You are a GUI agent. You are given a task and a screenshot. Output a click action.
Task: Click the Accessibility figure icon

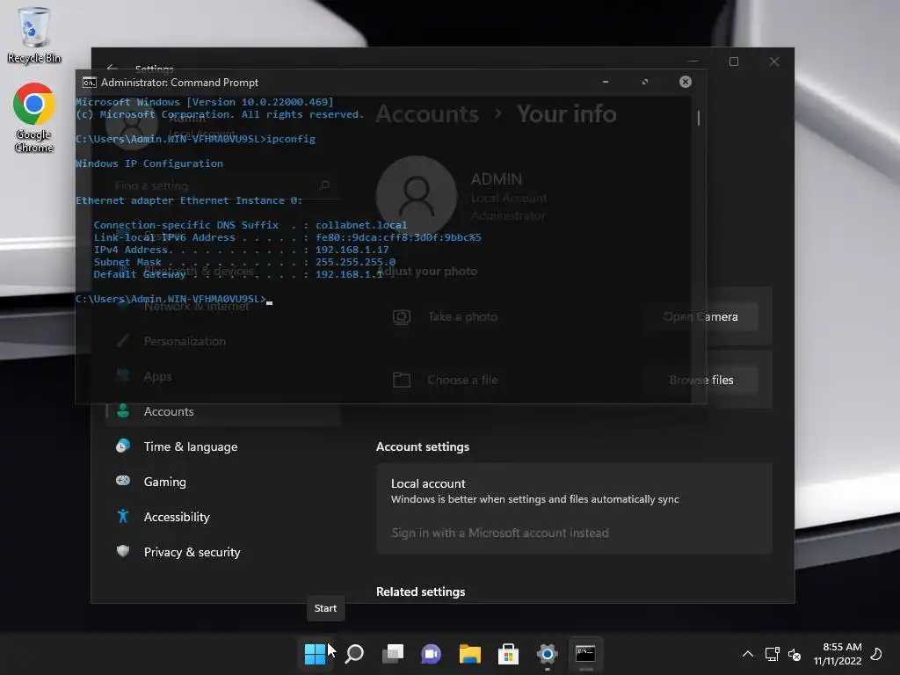[123, 516]
